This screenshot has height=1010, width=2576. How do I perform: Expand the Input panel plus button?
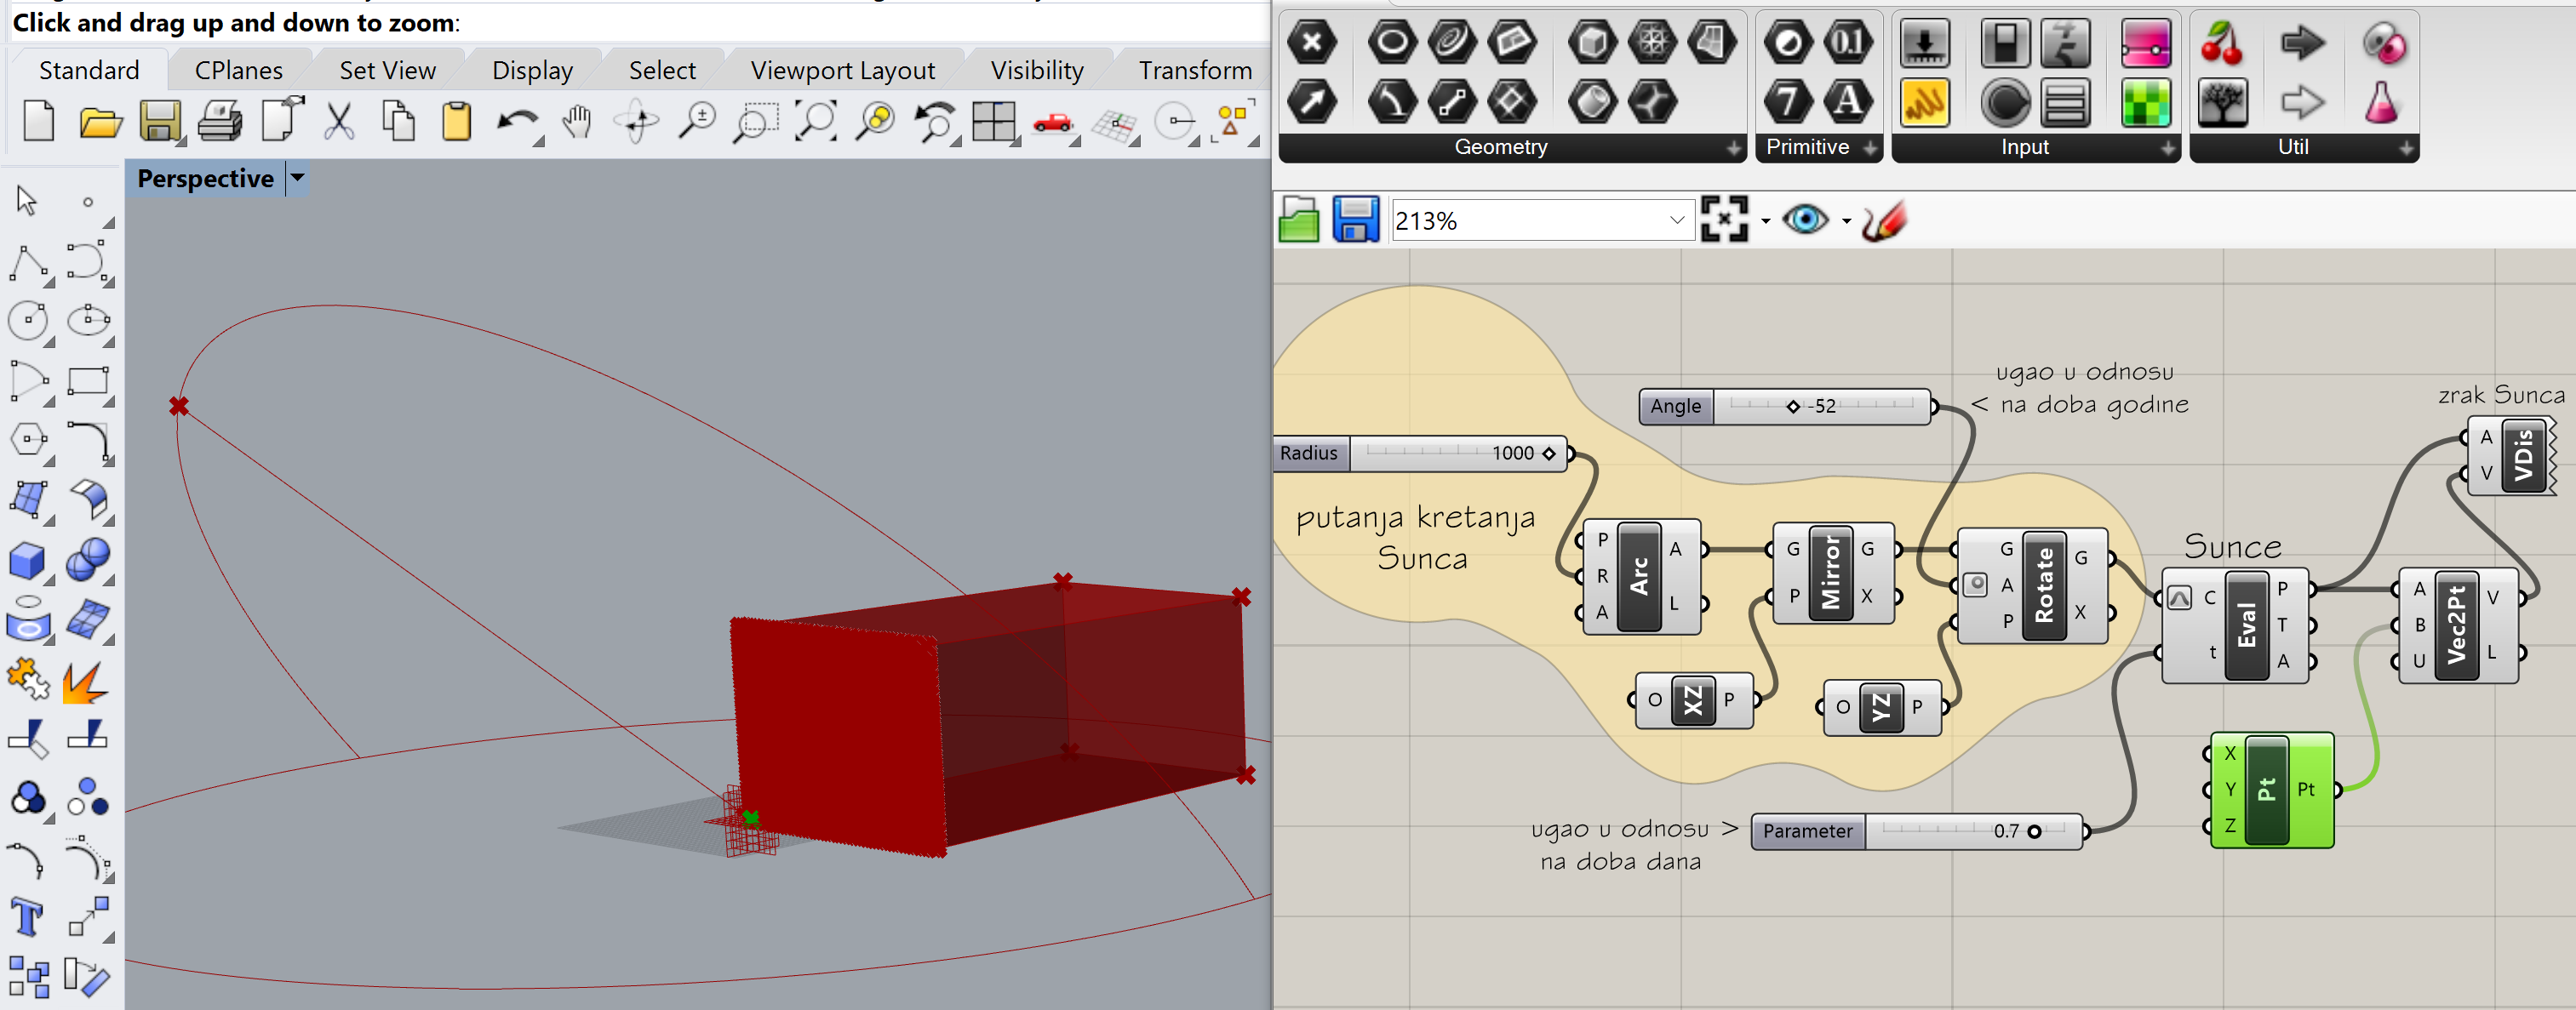pos(2167,148)
